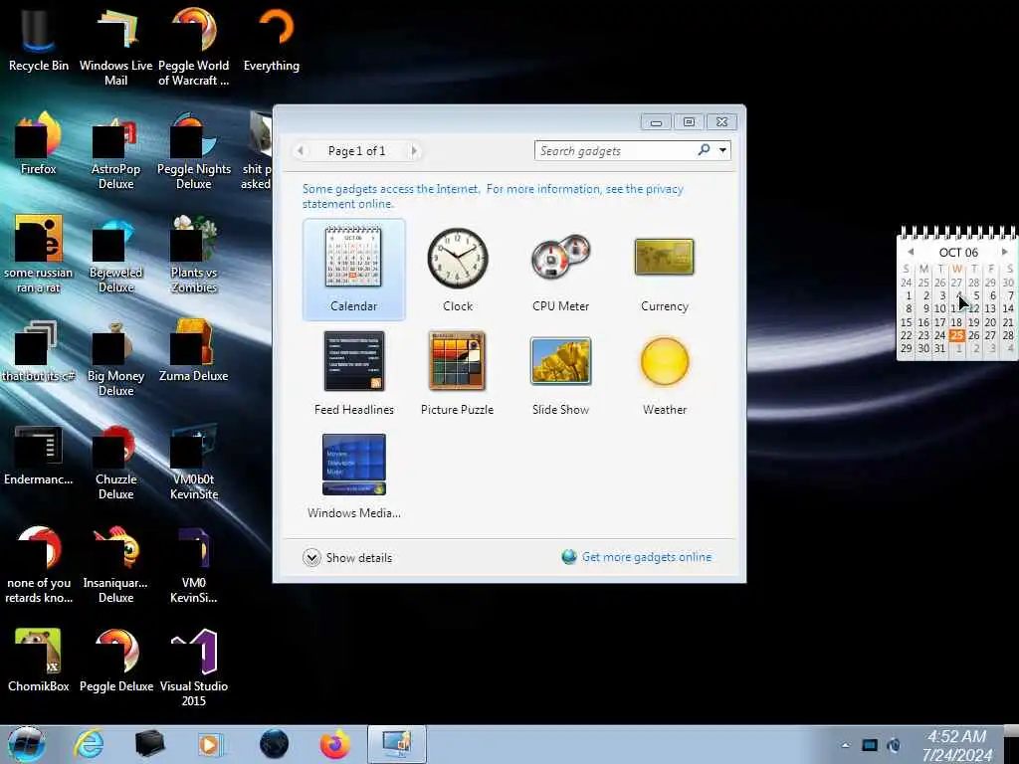Select the Feed Headlines gadget
Viewport: 1019px width, 764px height.
point(353,373)
